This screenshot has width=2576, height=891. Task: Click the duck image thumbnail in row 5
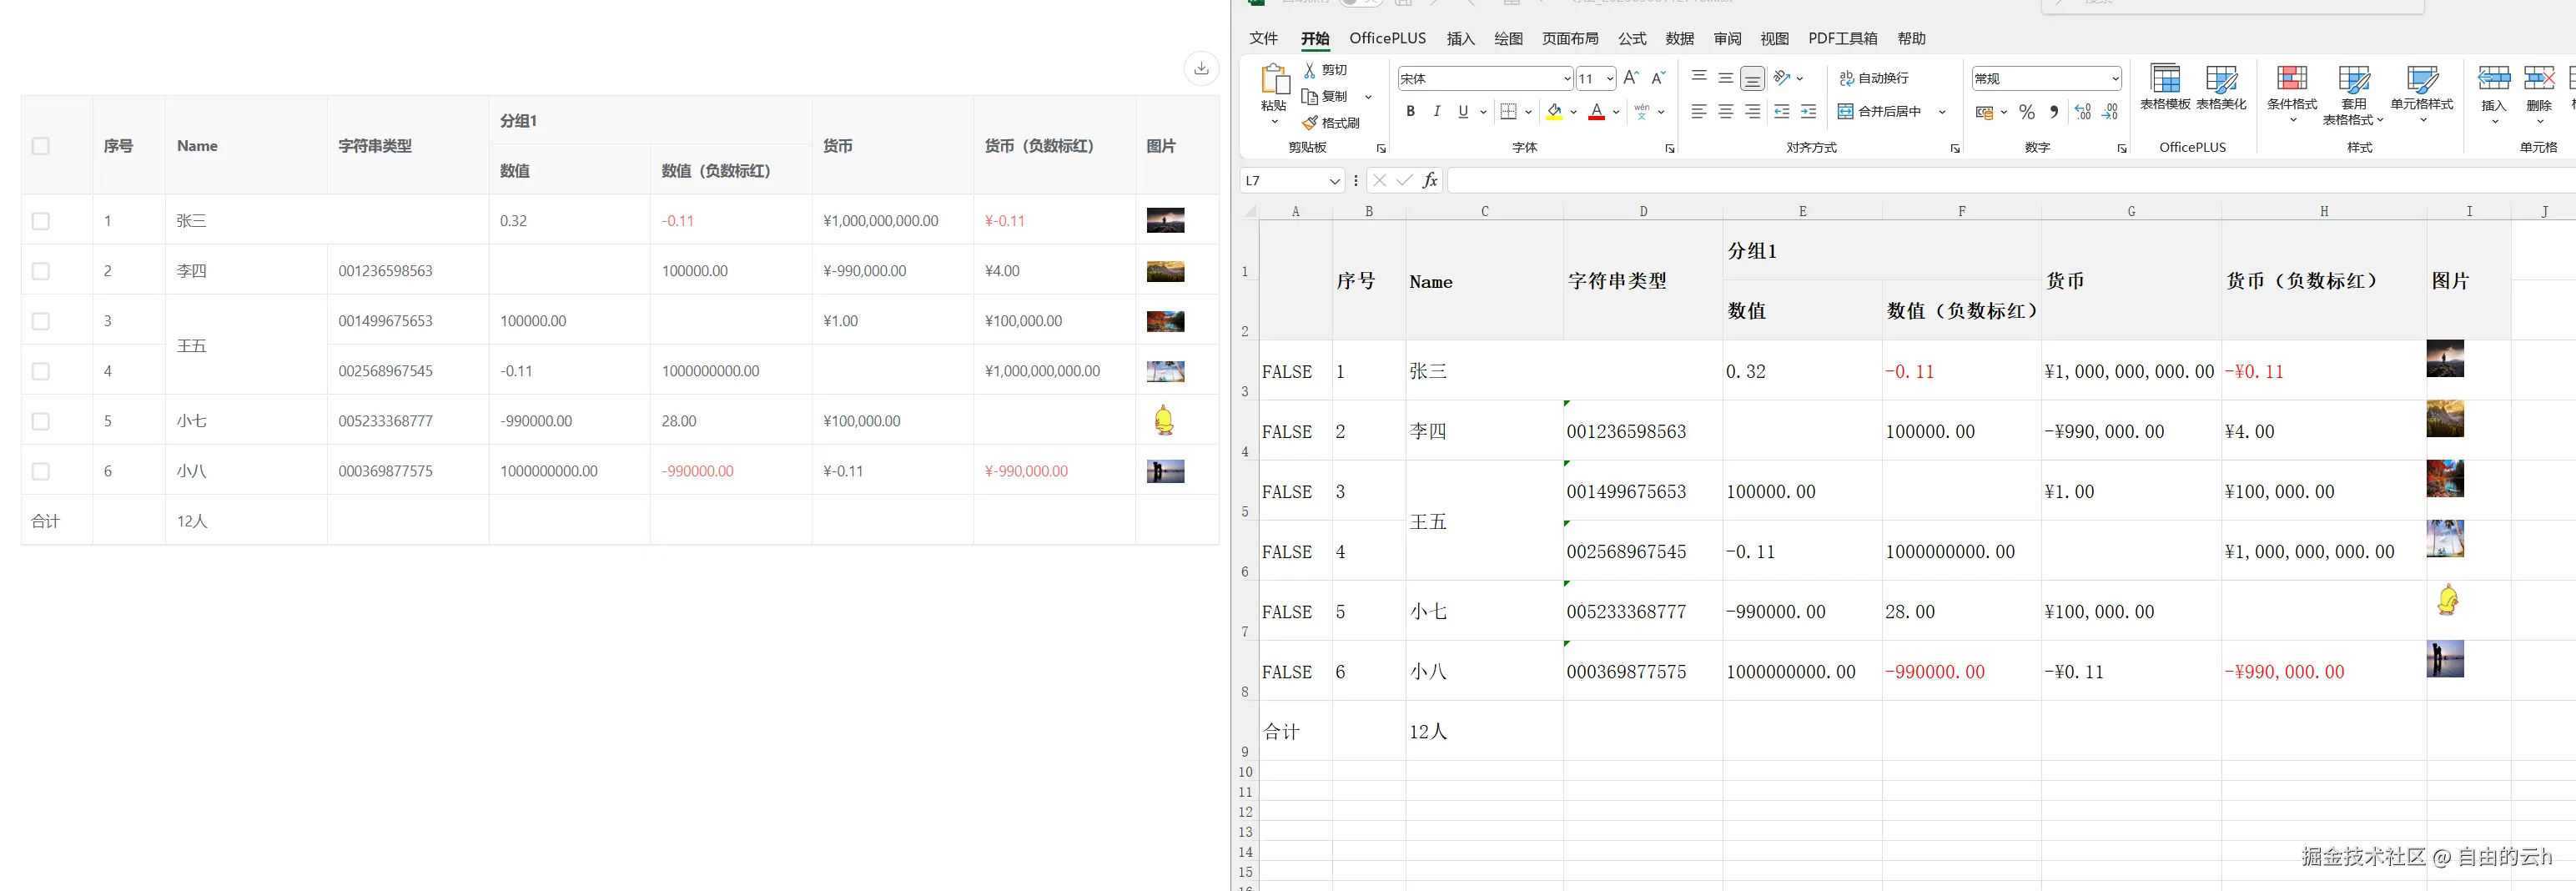(1165, 420)
